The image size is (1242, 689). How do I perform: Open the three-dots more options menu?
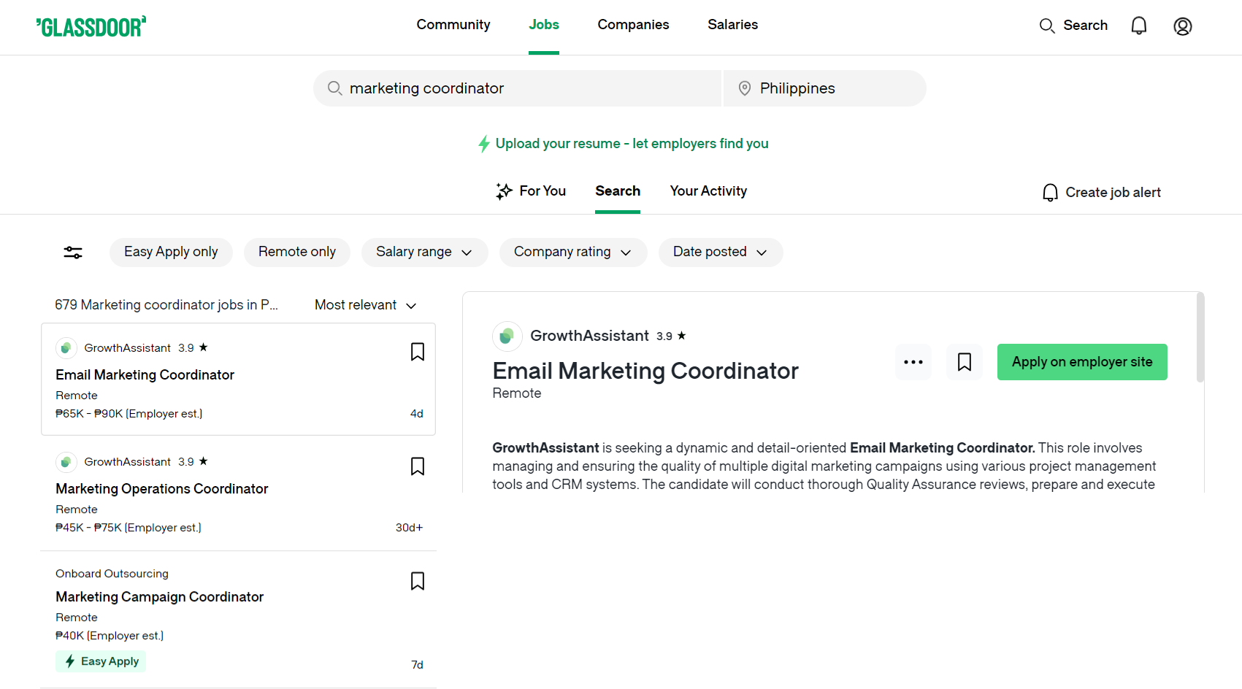pos(913,362)
